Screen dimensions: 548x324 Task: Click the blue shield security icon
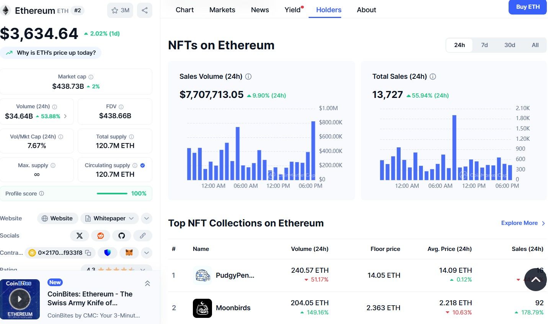coord(108,253)
